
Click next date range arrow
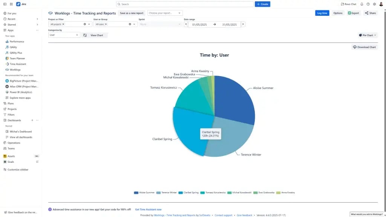(243, 24)
